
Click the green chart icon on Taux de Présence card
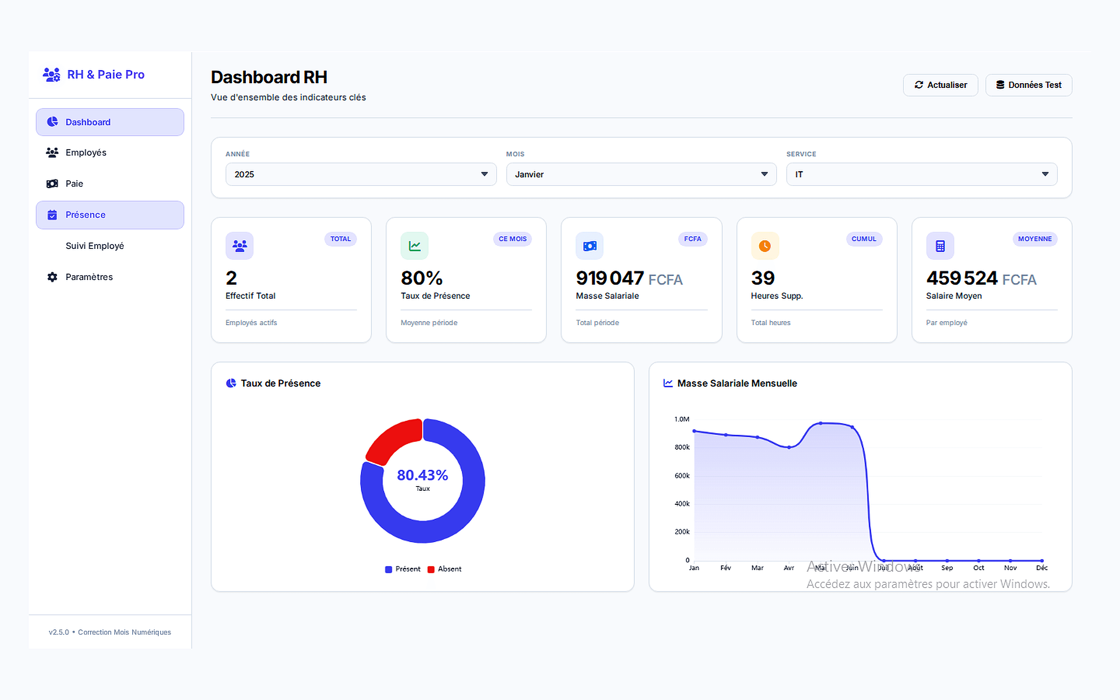[x=414, y=246]
